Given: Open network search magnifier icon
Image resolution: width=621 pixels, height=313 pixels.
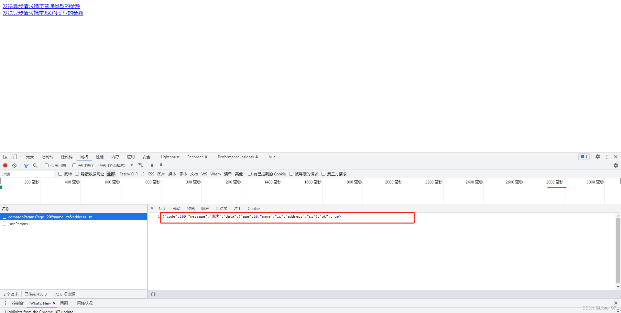Looking at the screenshot, I should coord(35,165).
